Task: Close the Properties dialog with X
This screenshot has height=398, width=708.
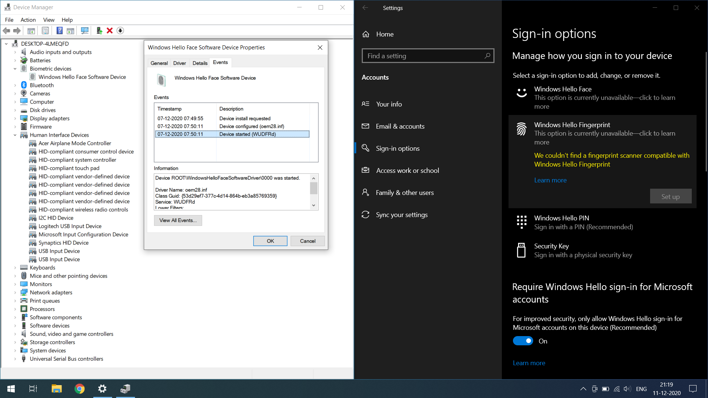Action: click(320, 48)
